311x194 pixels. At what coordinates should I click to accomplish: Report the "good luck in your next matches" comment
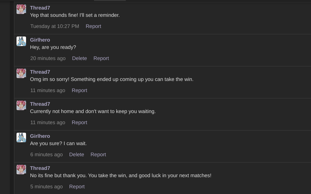click(x=77, y=187)
